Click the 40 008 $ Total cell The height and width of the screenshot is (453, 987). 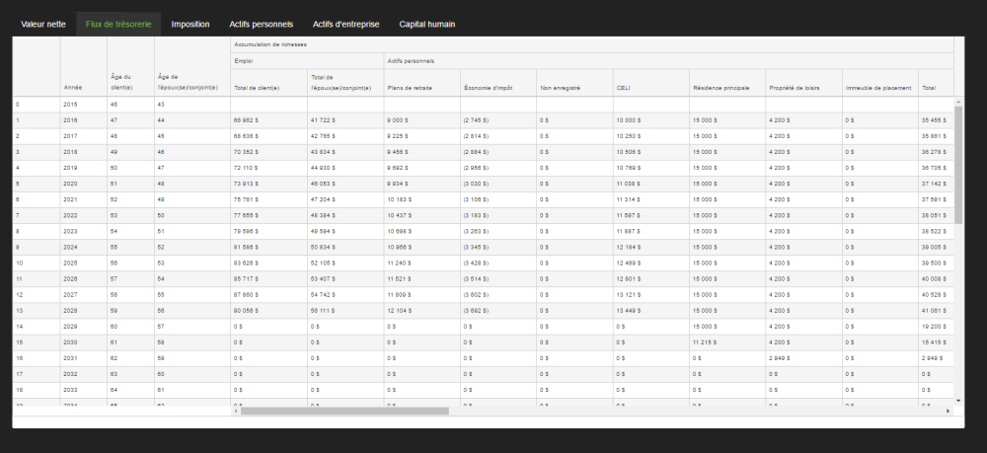(x=937, y=278)
